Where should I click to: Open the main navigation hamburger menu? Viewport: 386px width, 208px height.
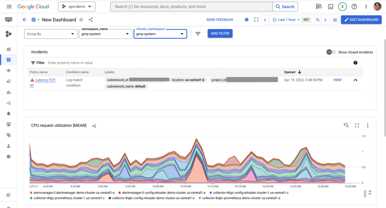point(9,7)
